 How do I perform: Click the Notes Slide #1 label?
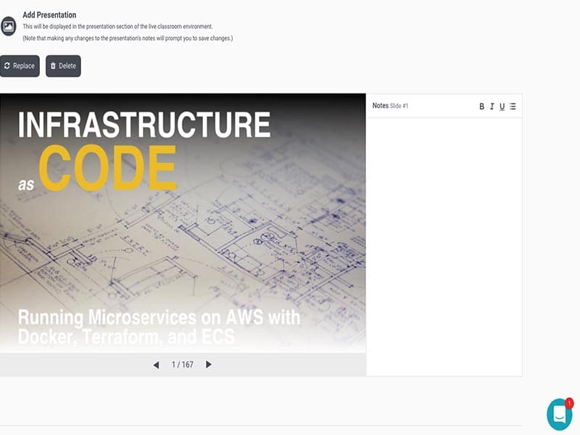390,106
